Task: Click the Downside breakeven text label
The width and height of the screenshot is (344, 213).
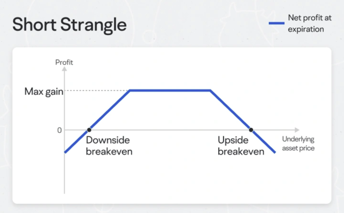Action: [x=109, y=146]
